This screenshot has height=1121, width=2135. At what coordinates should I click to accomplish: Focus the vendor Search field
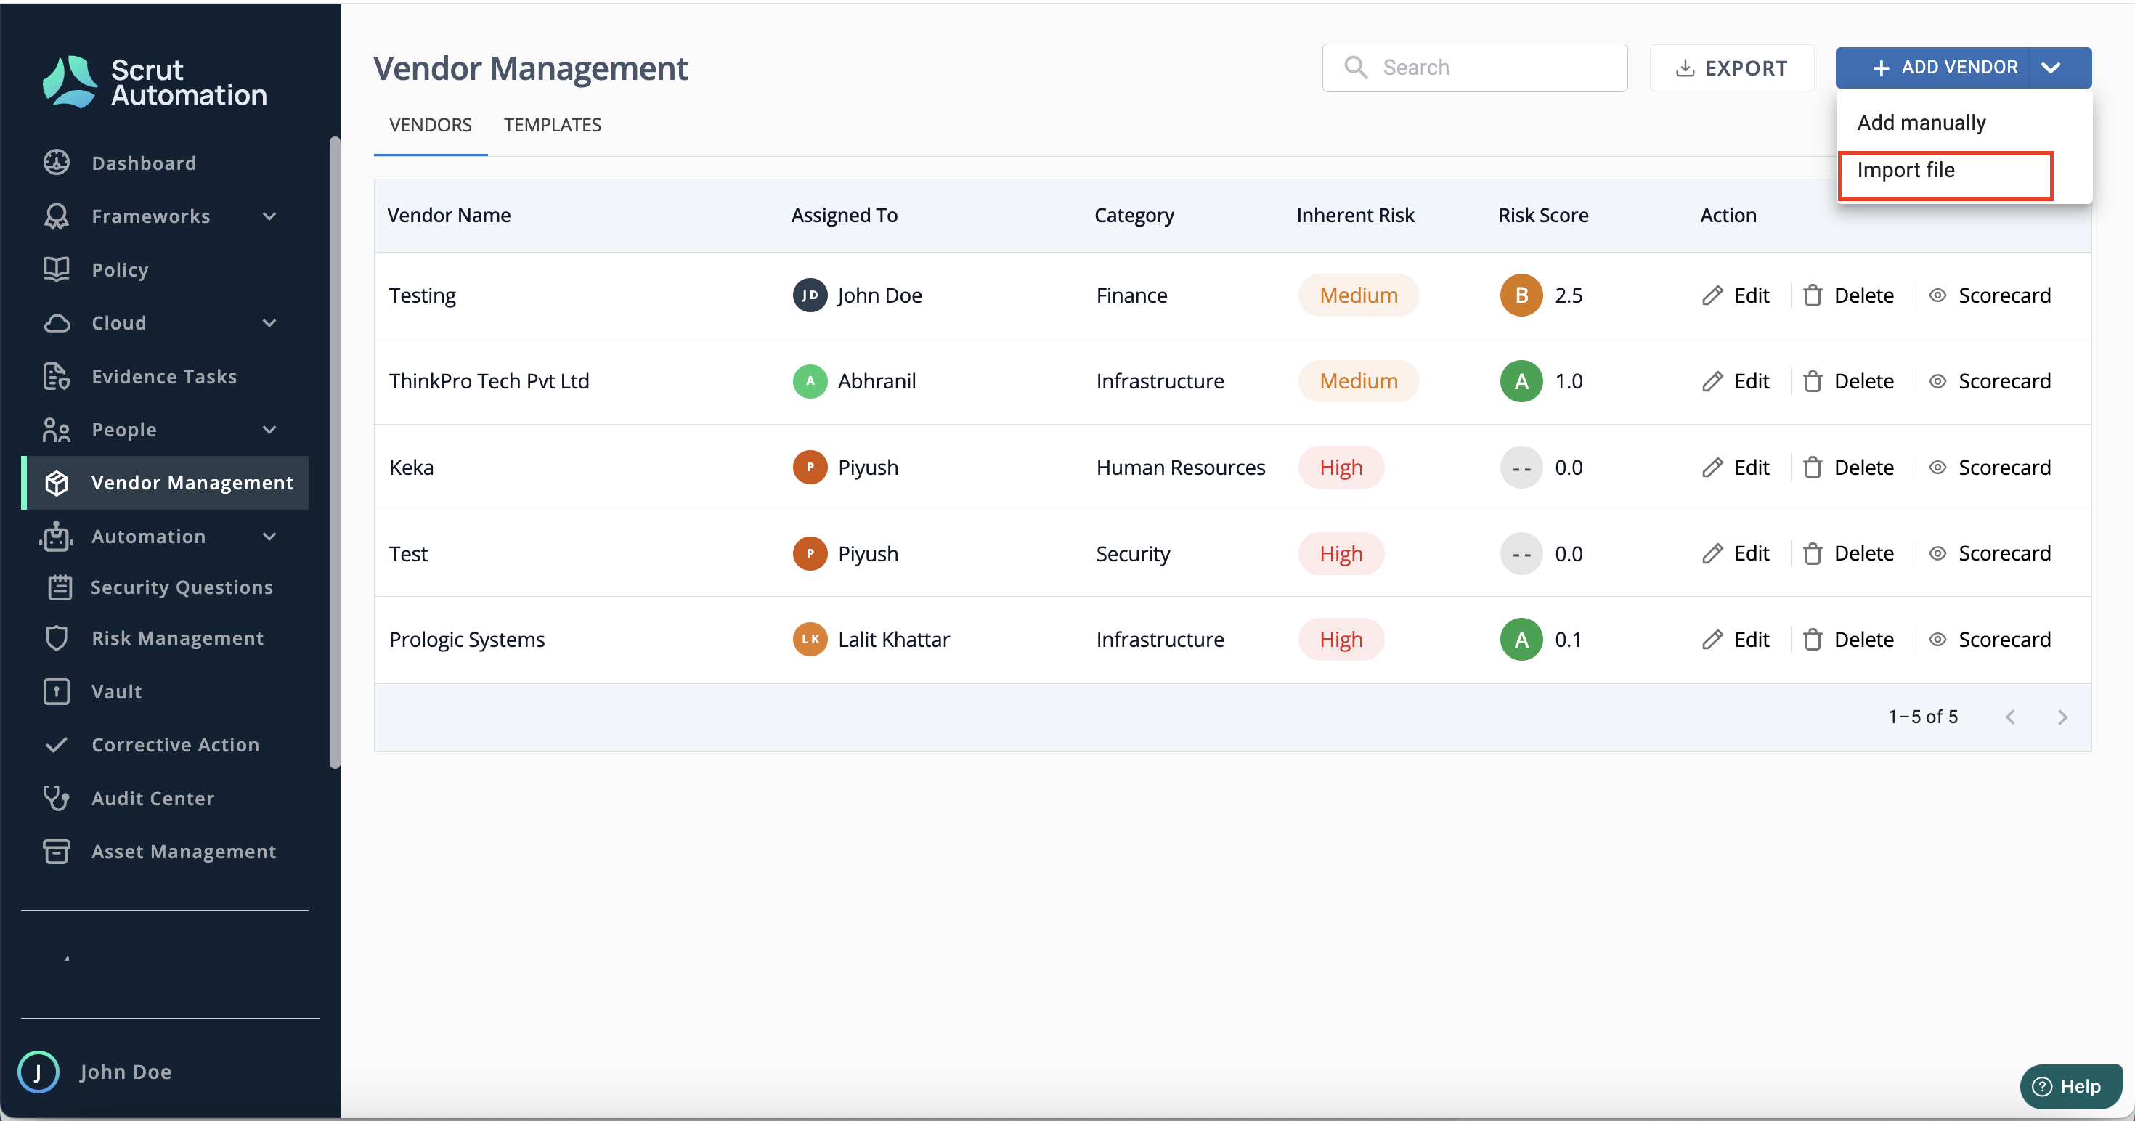[x=1474, y=67]
